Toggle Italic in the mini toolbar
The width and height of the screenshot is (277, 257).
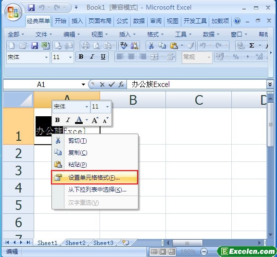pyautogui.click(x=68, y=120)
